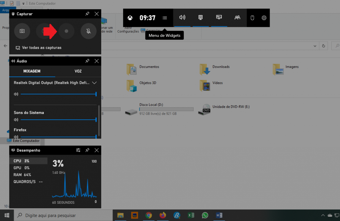Image resolution: width=340 pixels, height=221 pixels.
Task: Open the Xbox Social widget
Action: (x=237, y=18)
